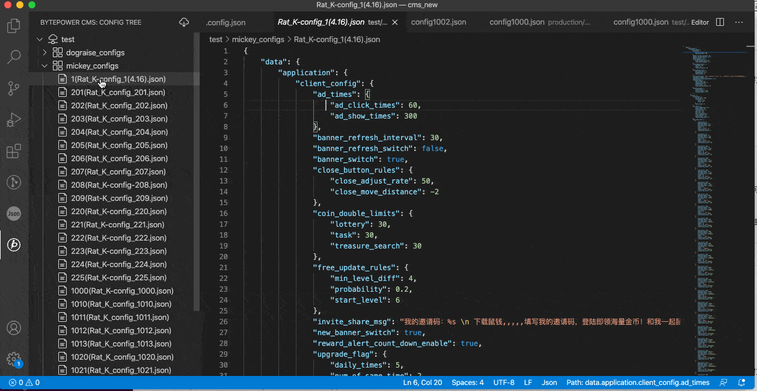Click mickey_configs in the breadcrumb

[x=258, y=39]
